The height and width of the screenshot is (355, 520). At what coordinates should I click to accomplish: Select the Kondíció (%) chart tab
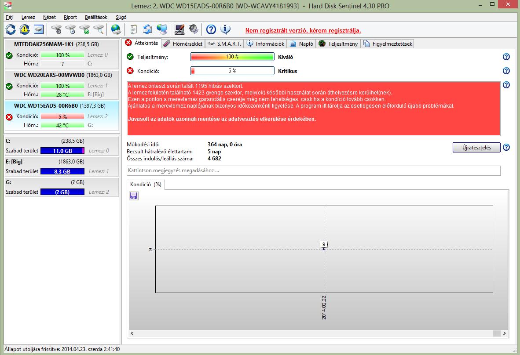(x=146, y=185)
